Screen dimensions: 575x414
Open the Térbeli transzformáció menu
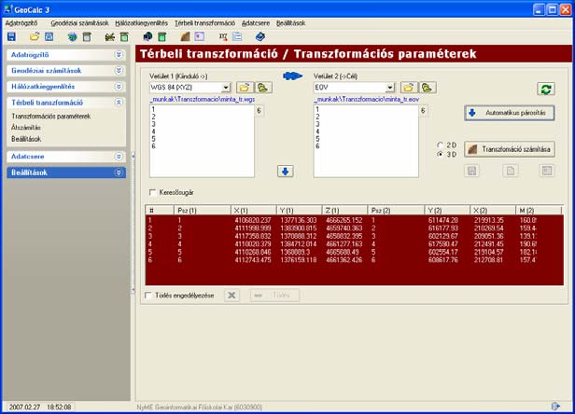(204, 23)
